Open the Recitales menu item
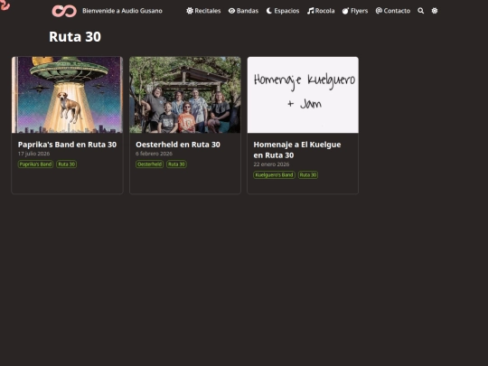The width and height of the screenshot is (488, 366). click(x=203, y=11)
